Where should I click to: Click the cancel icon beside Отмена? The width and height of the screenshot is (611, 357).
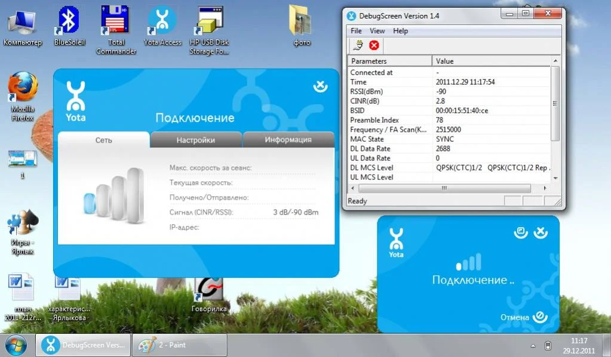click(x=540, y=316)
